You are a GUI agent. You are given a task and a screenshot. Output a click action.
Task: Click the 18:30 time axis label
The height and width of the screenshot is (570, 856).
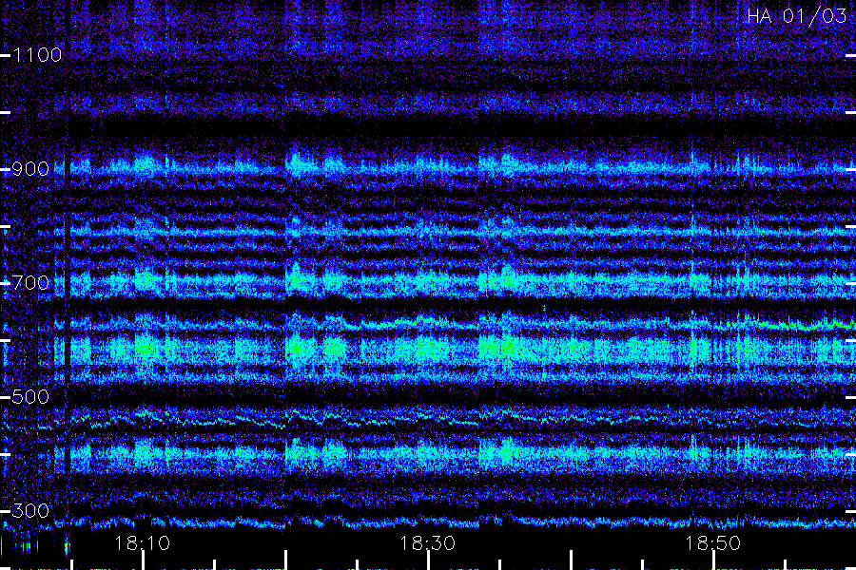(x=428, y=543)
